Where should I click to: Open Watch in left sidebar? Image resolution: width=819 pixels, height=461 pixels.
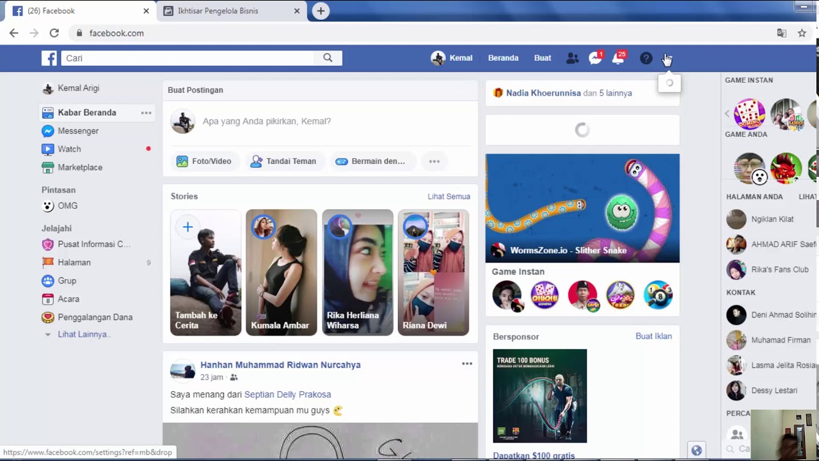pyautogui.click(x=61, y=149)
